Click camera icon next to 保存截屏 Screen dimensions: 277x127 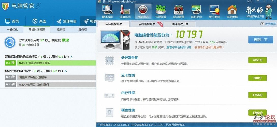[x=262, y=24]
